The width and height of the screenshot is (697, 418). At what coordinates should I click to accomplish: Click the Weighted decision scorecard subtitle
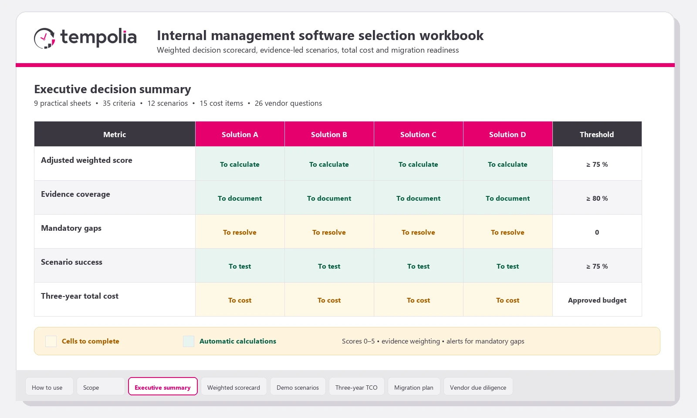pyautogui.click(x=308, y=50)
